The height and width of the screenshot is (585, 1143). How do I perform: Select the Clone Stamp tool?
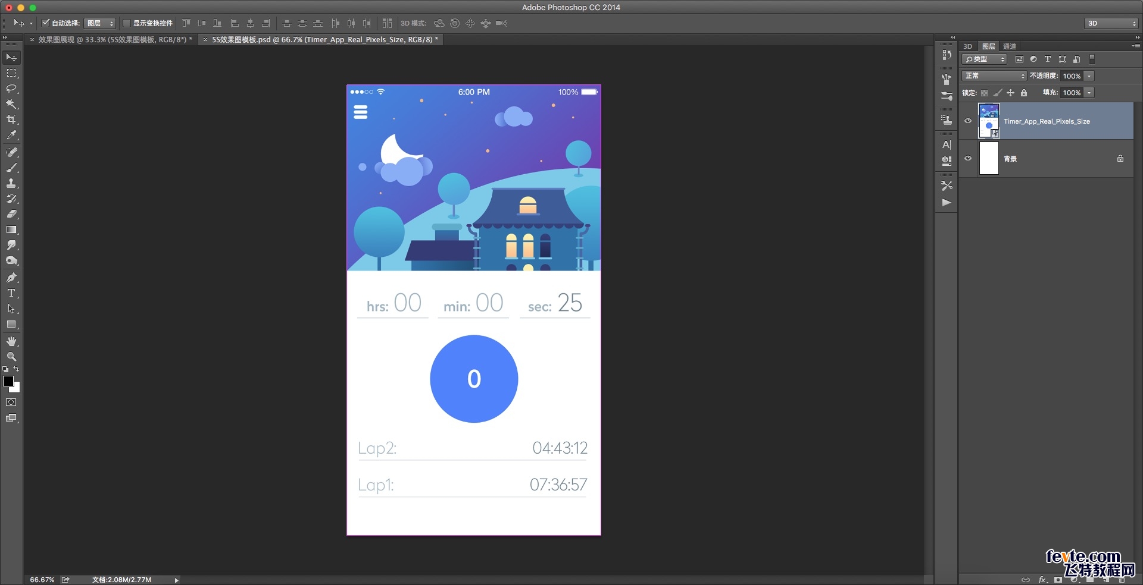[x=11, y=183]
